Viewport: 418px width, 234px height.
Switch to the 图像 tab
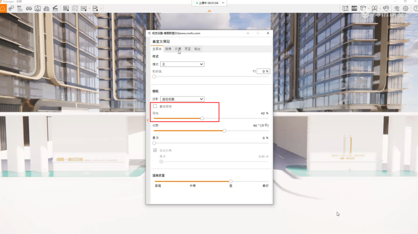pyautogui.click(x=168, y=49)
